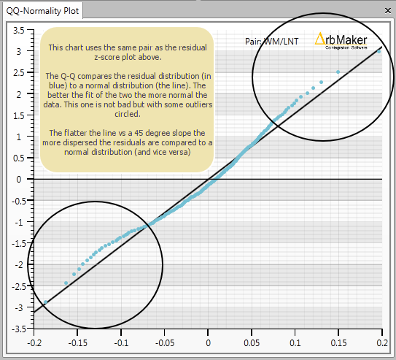Click the x-axis label -0.2

coord(34,342)
